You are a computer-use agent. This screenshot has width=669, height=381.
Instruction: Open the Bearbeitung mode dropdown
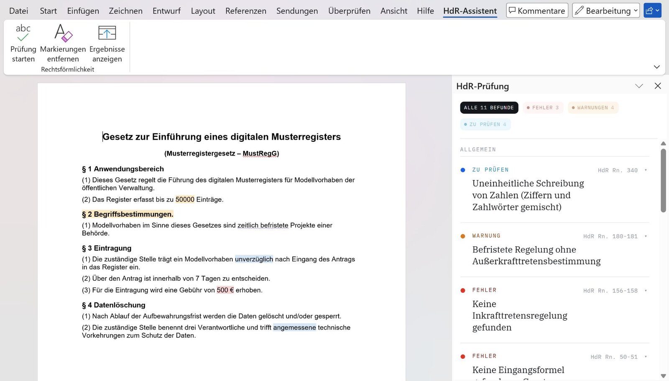pyautogui.click(x=606, y=10)
